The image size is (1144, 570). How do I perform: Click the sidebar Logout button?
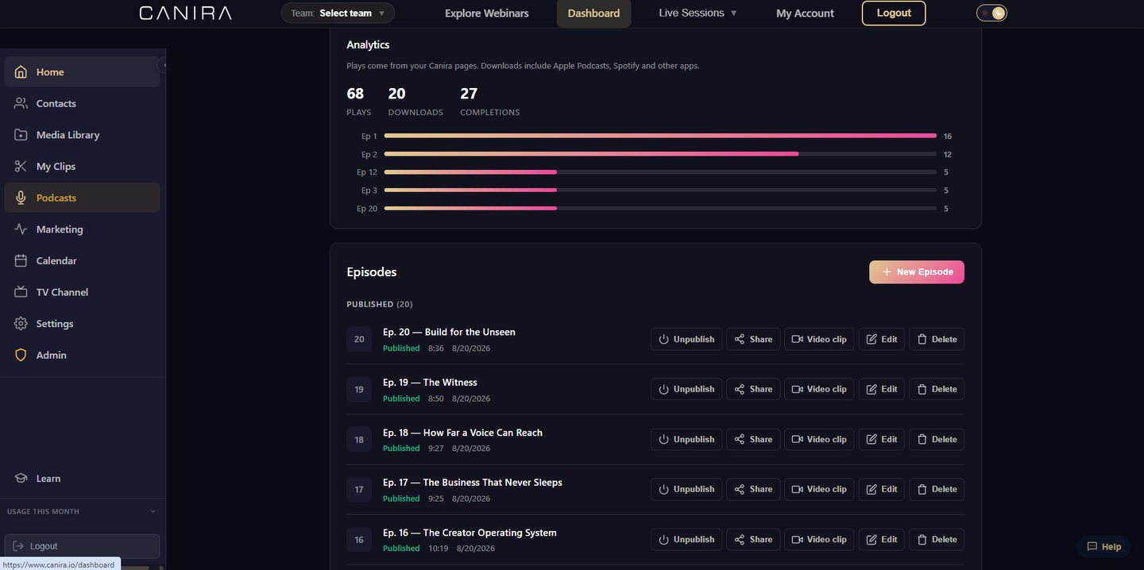pyautogui.click(x=82, y=546)
